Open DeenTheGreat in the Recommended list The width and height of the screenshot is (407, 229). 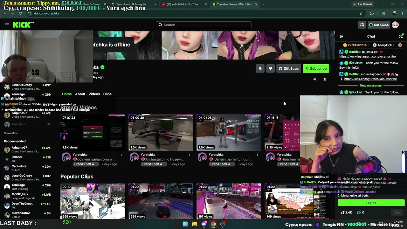click(x=27, y=205)
